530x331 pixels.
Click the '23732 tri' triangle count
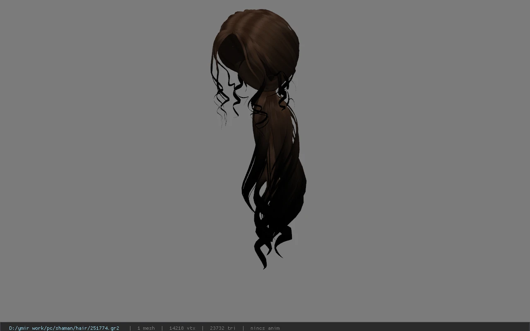click(x=223, y=328)
